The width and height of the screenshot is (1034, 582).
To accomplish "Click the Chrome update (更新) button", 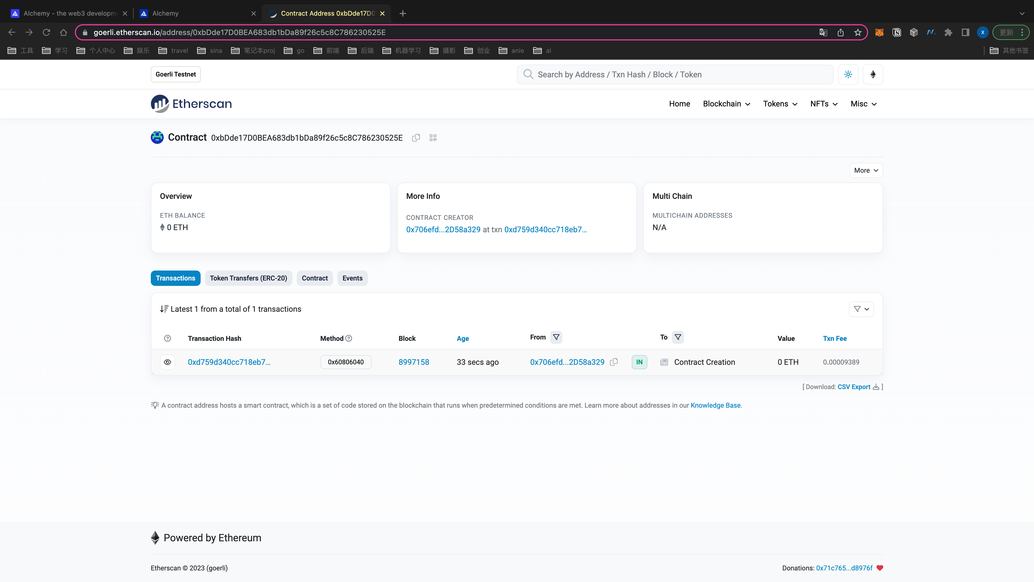I will [x=1006, y=33].
